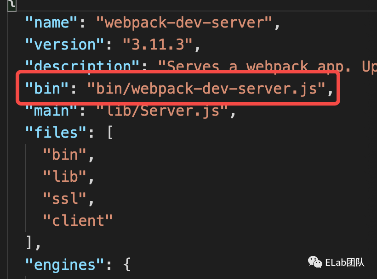This screenshot has height=279, width=377.
Task: Select the "bin" entry in the files array
Action: tap(64, 155)
